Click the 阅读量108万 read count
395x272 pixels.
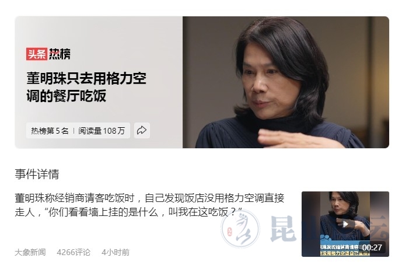click(102, 131)
